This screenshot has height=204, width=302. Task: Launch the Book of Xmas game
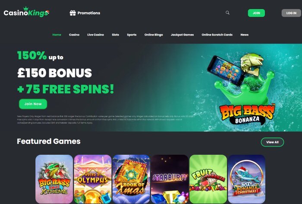pyautogui.click(x=131, y=179)
